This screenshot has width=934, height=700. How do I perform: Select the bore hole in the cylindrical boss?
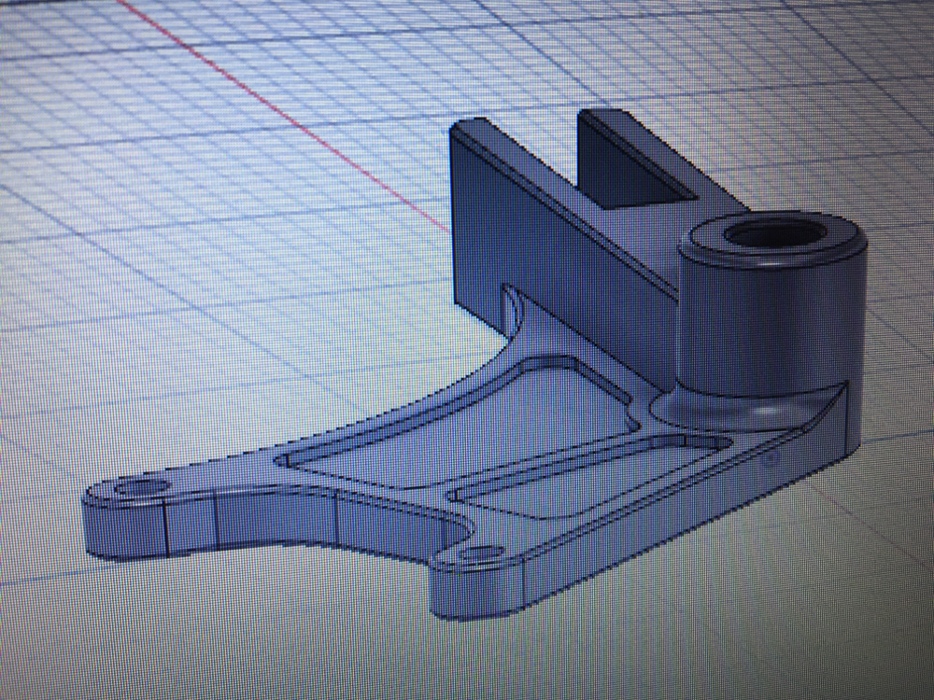click(774, 234)
